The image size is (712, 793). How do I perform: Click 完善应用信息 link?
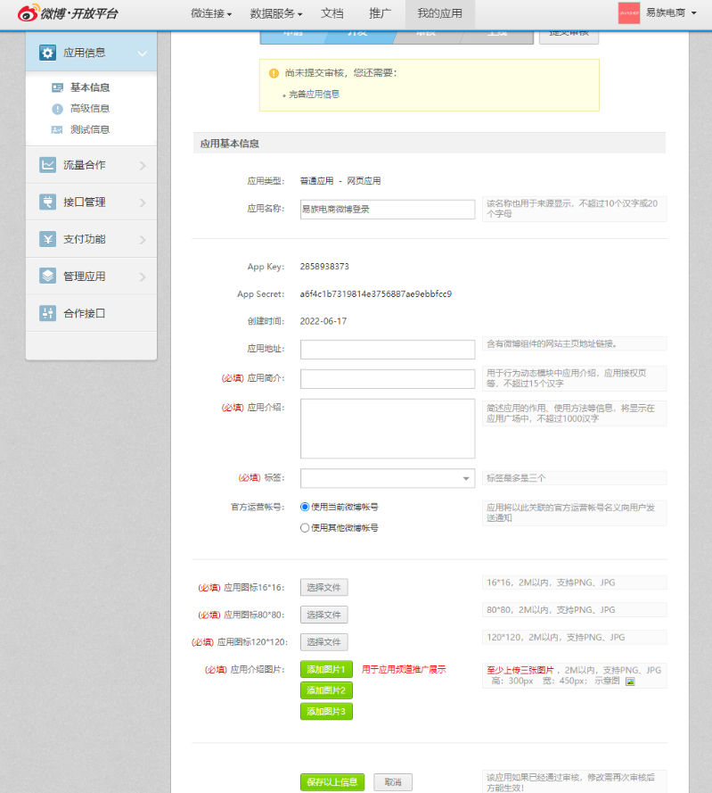coord(314,94)
